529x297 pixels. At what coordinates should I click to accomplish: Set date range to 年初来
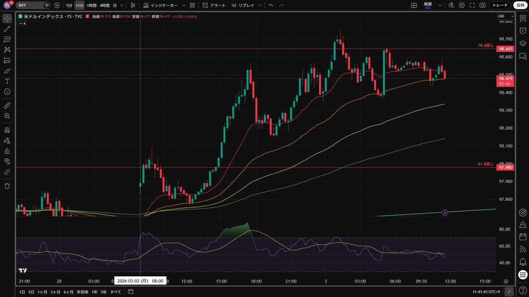point(82,292)
